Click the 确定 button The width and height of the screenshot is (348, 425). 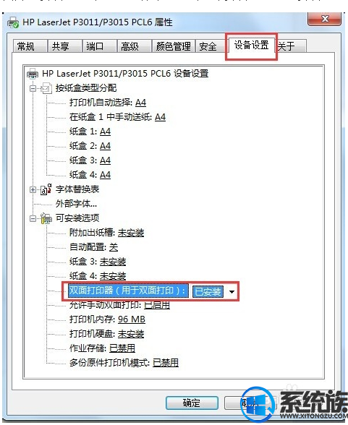coord(192,403)
